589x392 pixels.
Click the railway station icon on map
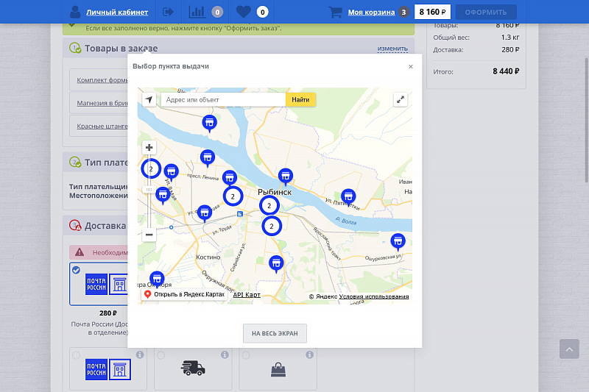click(240, 214)
